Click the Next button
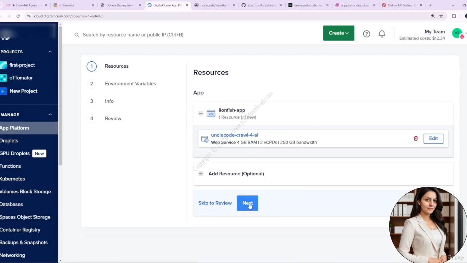The width and height of the screenshot is (467, 263). pyautogui.click(x=247, y=203)
